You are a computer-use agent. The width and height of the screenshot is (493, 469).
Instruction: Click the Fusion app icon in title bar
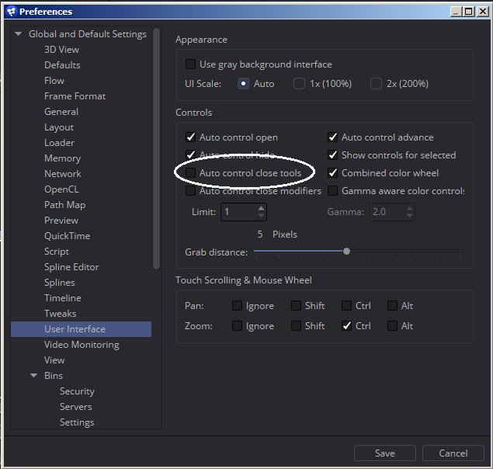(x=12, y=12)
